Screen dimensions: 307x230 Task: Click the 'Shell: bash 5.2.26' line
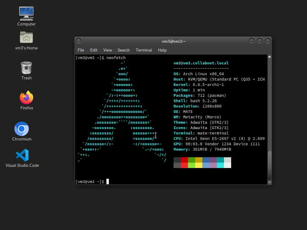195,101
